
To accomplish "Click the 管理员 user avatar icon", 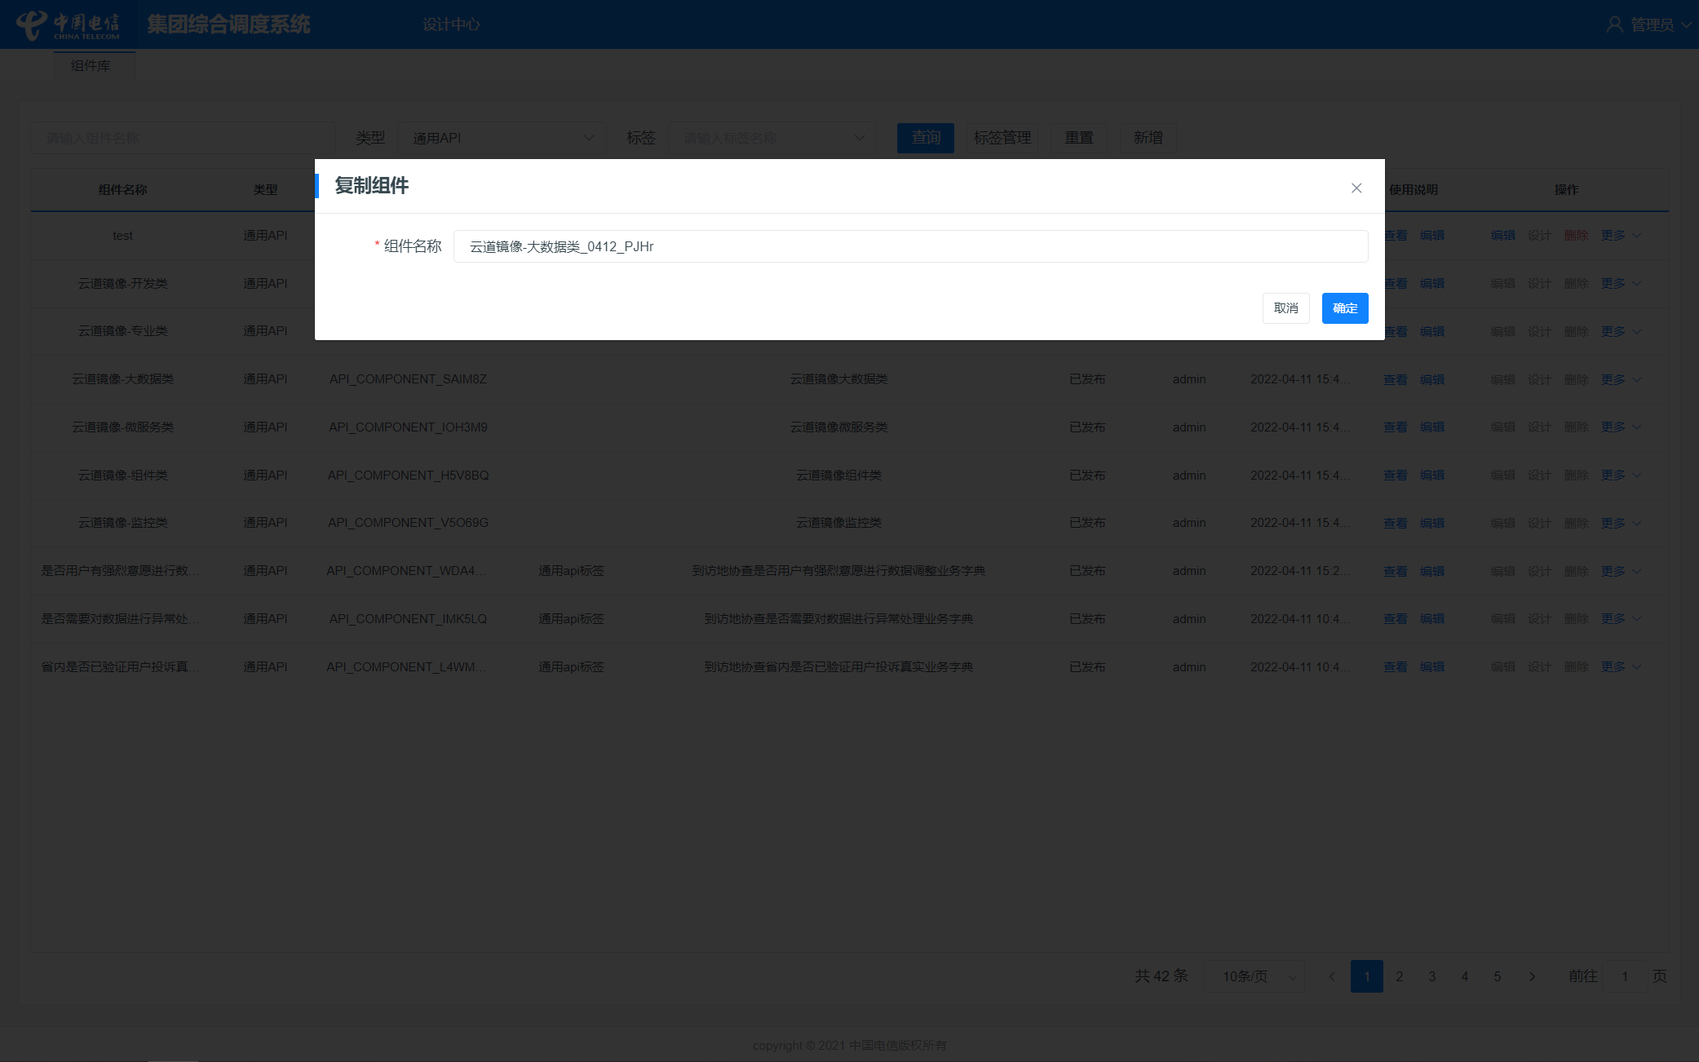I will (1614, 24).
